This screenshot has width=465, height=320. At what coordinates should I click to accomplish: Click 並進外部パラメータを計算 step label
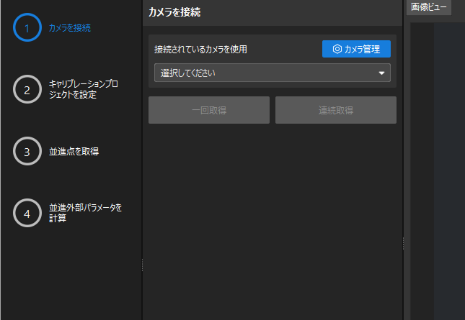(85, 213)
